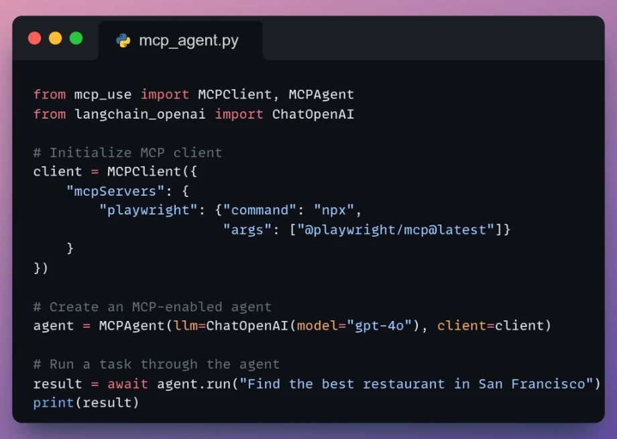Click the "Find the best restaurant" prompt string

click(x=416, y=384)
